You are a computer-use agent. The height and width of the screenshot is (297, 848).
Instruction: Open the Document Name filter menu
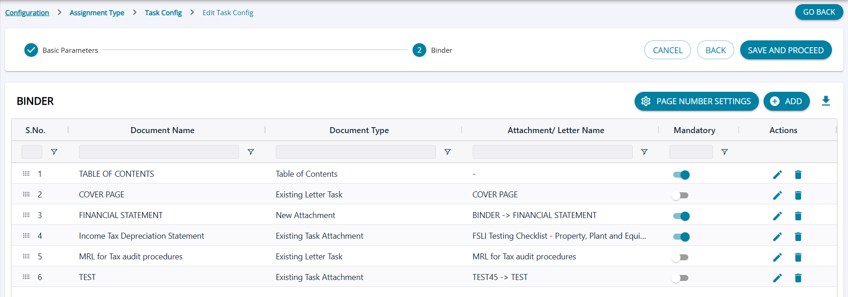click(251, 152)
